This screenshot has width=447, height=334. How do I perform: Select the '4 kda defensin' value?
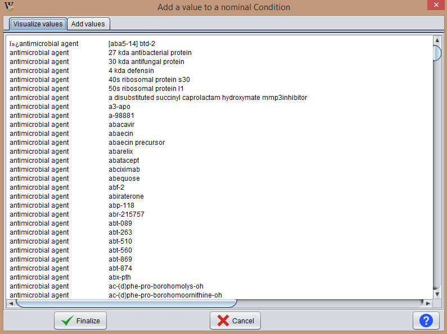coord(131,71)
